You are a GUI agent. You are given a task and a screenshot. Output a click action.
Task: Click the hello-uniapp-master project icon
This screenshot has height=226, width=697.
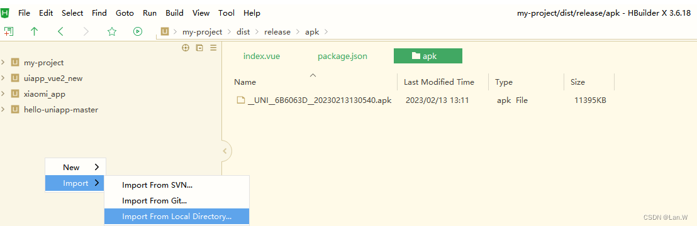click(x=15, y=109)
